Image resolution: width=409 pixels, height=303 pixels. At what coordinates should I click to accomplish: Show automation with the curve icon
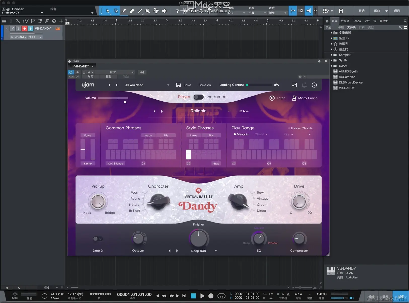pos(25,21)
